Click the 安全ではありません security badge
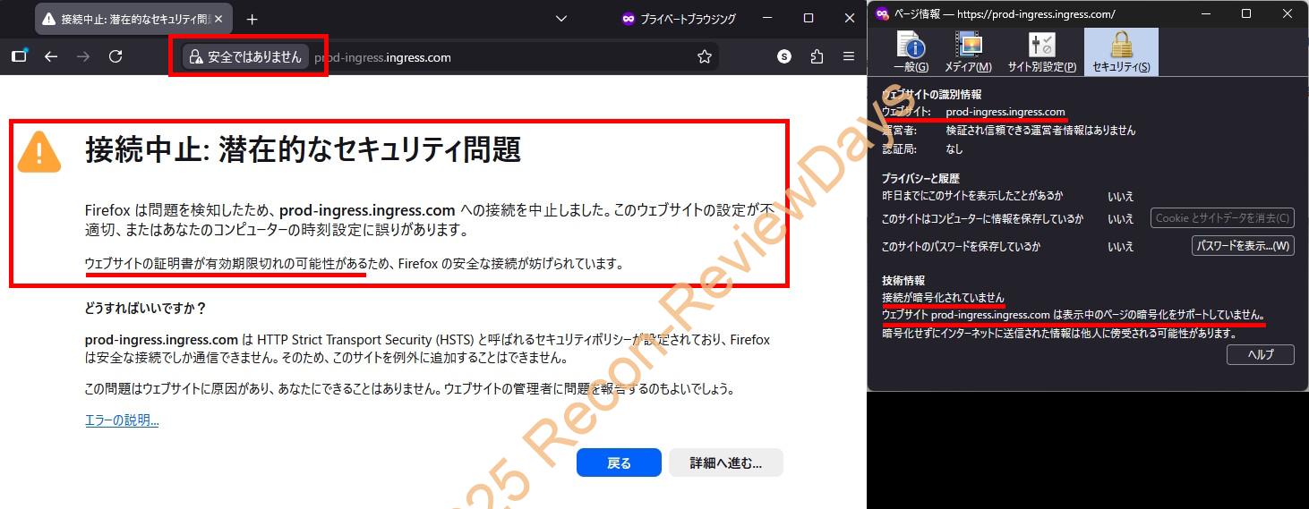This screenshot has width=1309, height=509. pos(246,57)
